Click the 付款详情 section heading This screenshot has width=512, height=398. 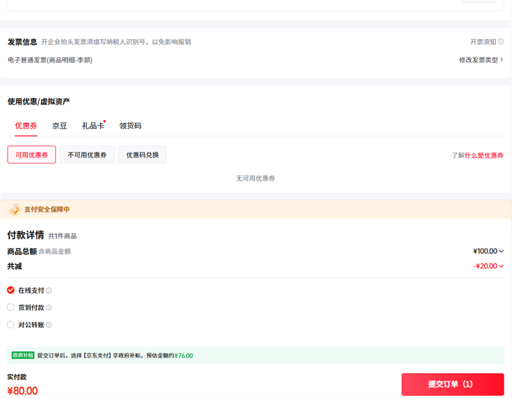pos(26,235)
